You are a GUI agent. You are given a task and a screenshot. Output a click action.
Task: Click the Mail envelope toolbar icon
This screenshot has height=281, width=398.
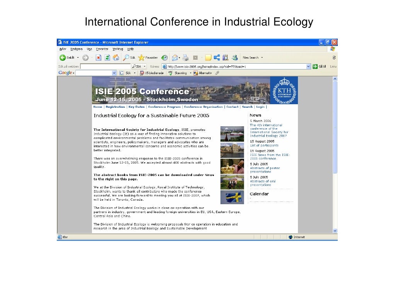coord(175,58)
